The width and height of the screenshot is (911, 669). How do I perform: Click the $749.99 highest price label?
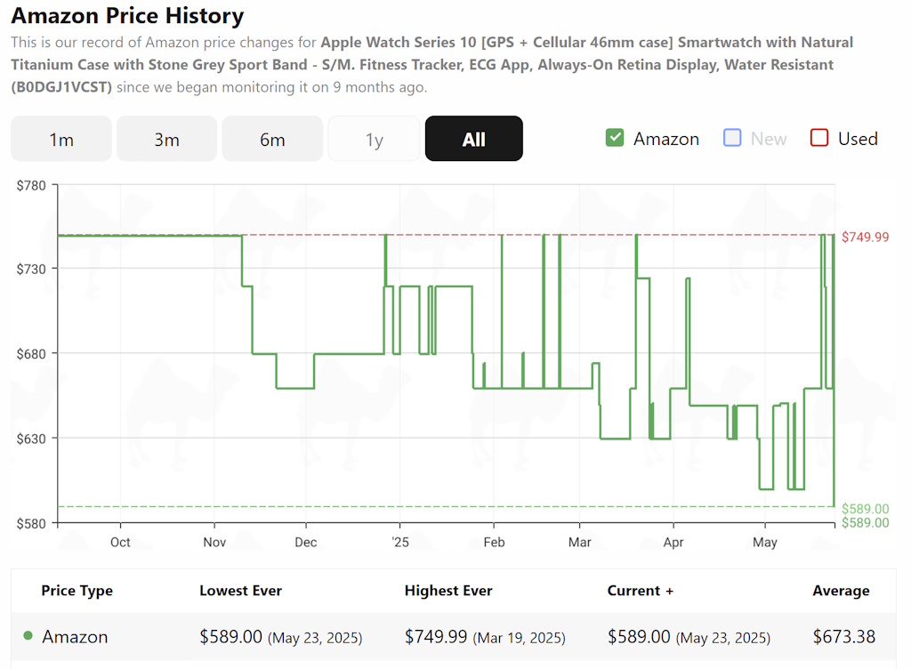[865, 237]
